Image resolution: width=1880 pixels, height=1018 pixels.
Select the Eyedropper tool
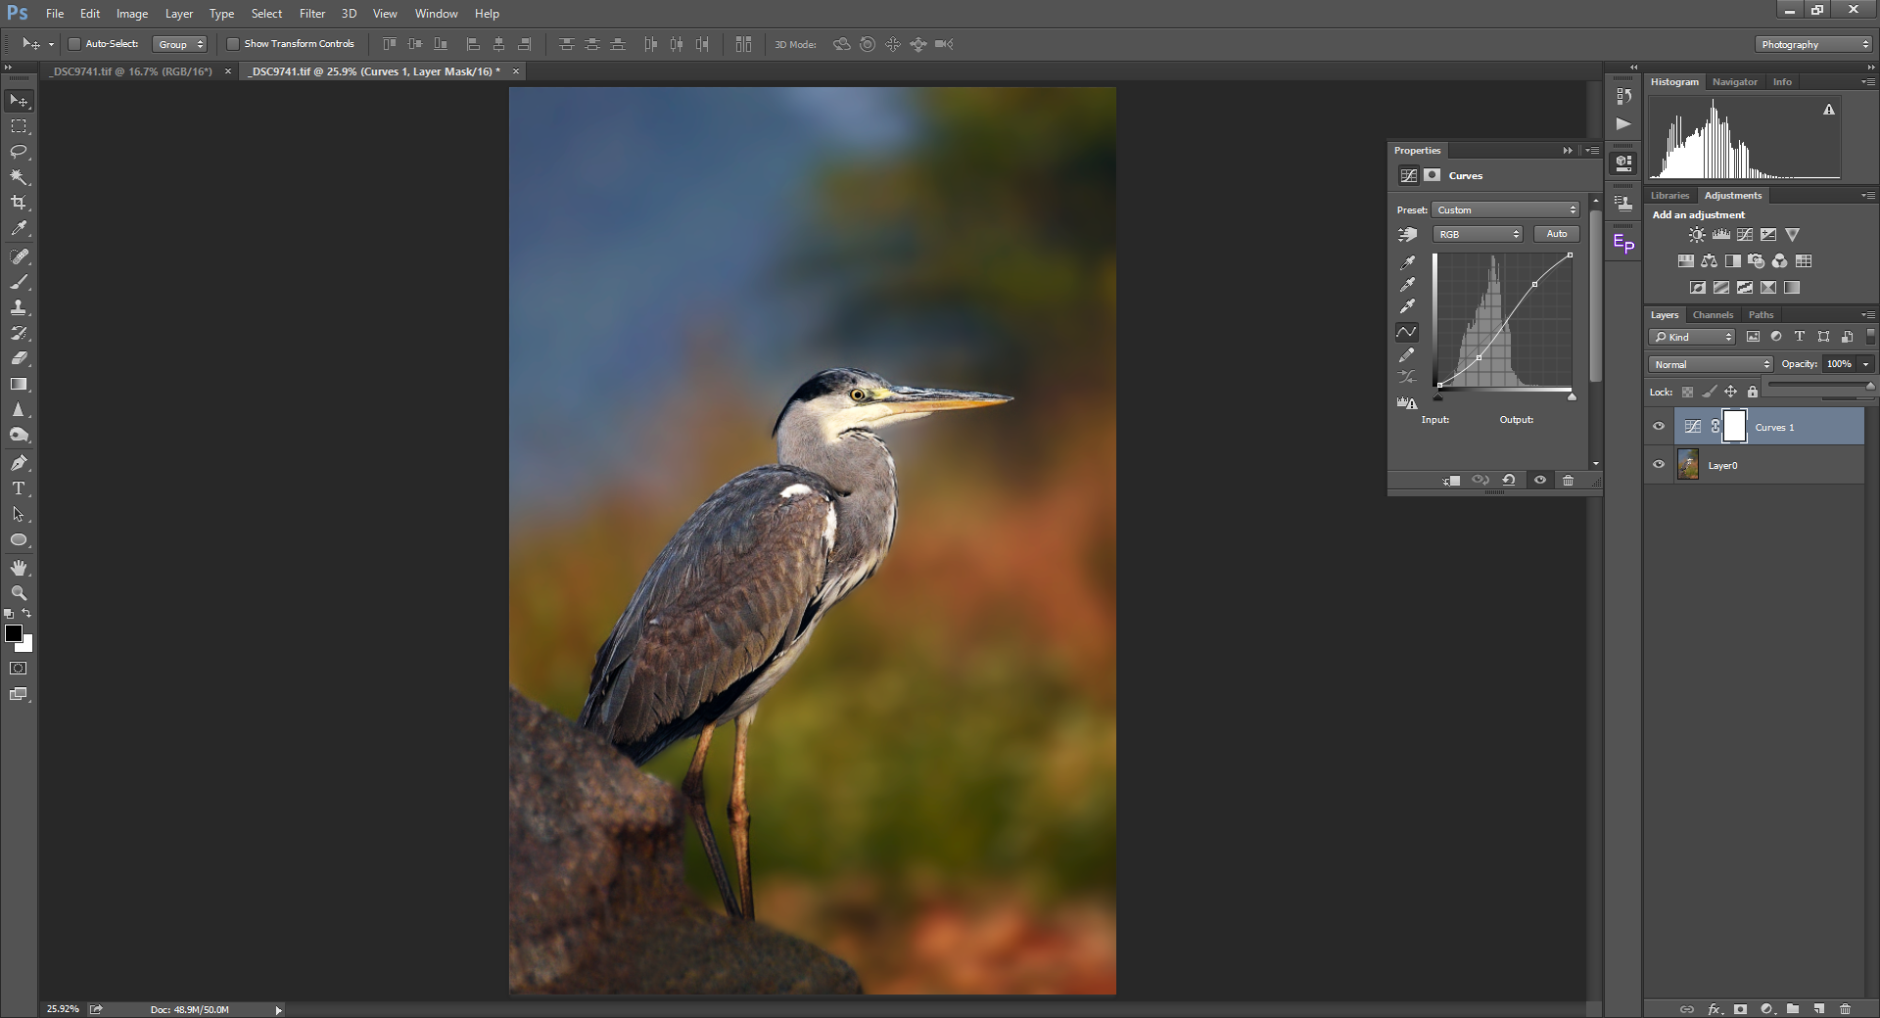point(19,228)
